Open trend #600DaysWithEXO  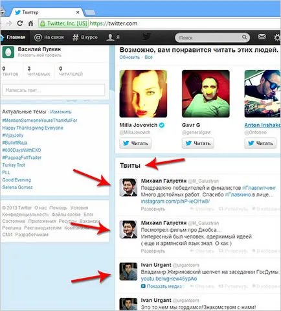21,150
